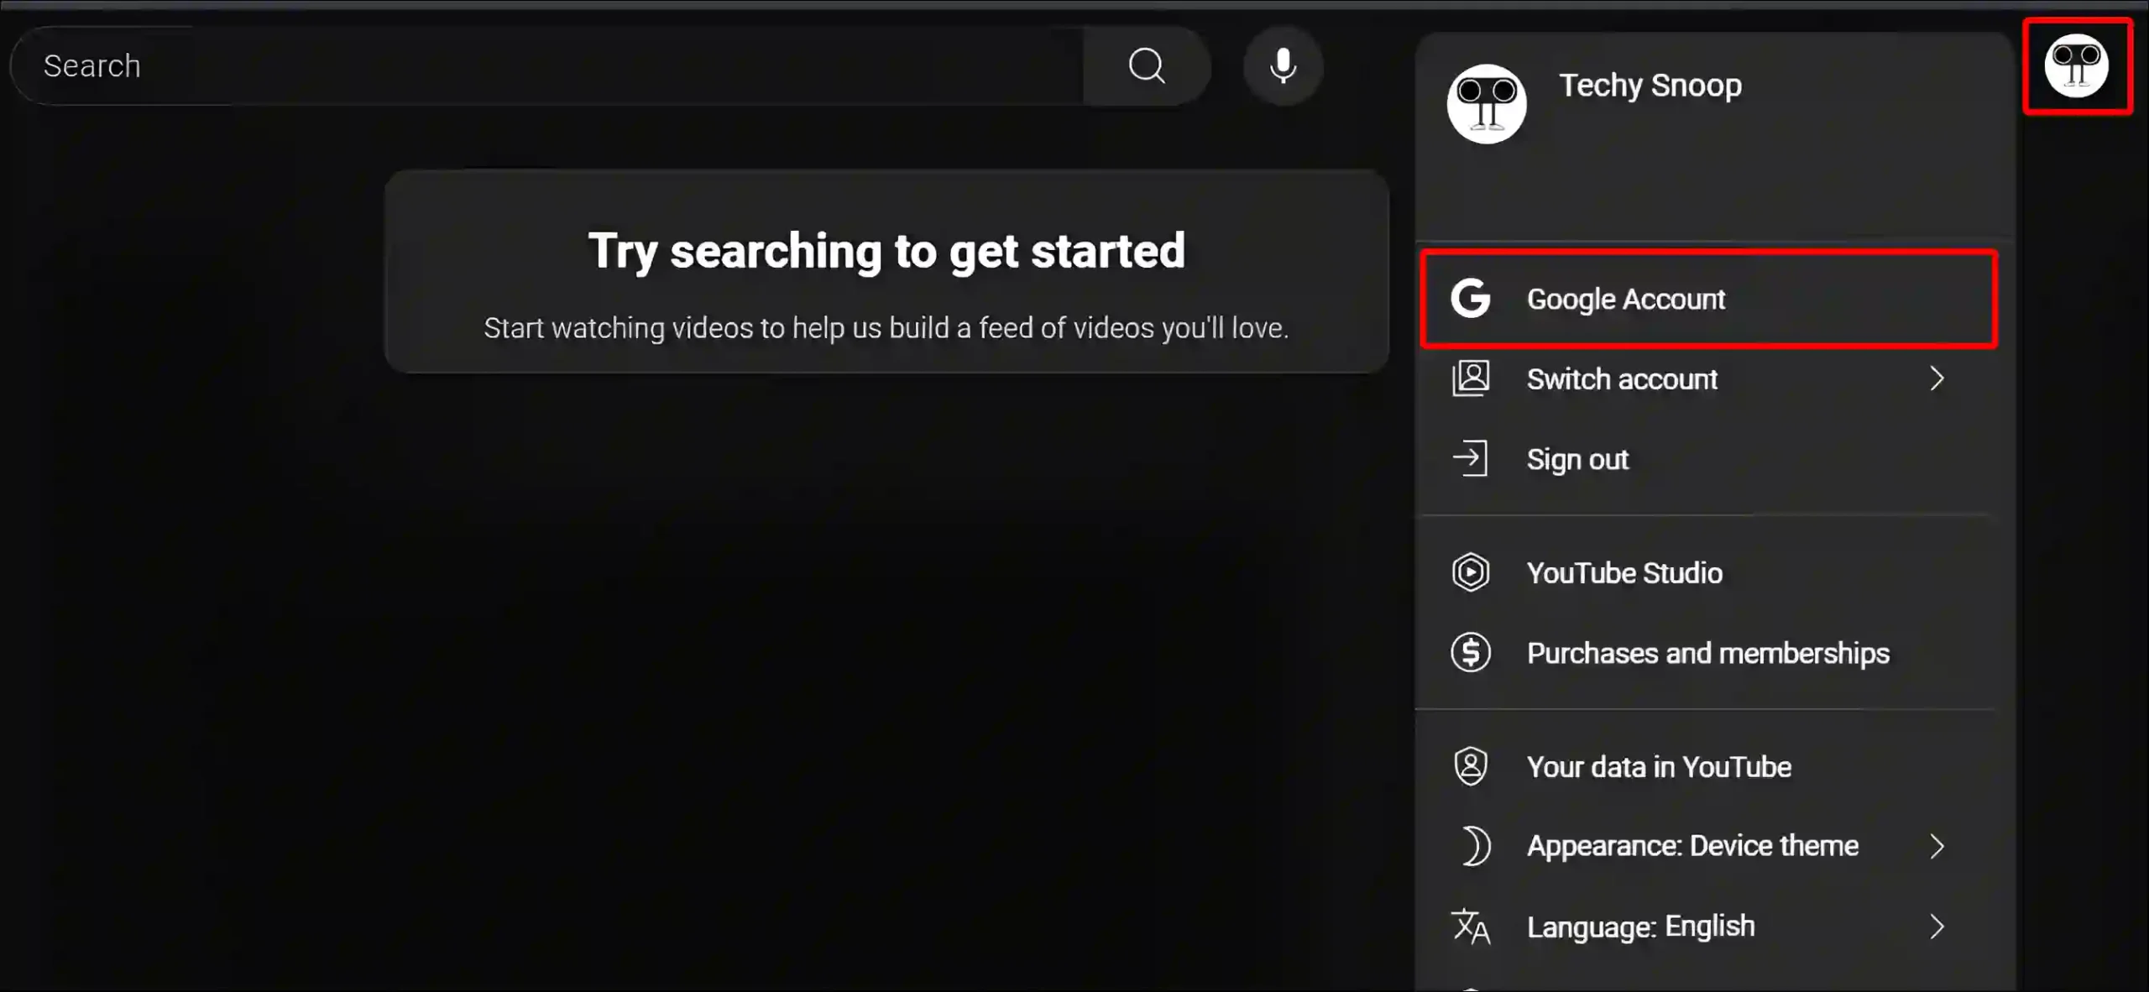Screen dimensions: 2149x992
Task: Expand Language: English chevron
Action: pos(1937,927)
